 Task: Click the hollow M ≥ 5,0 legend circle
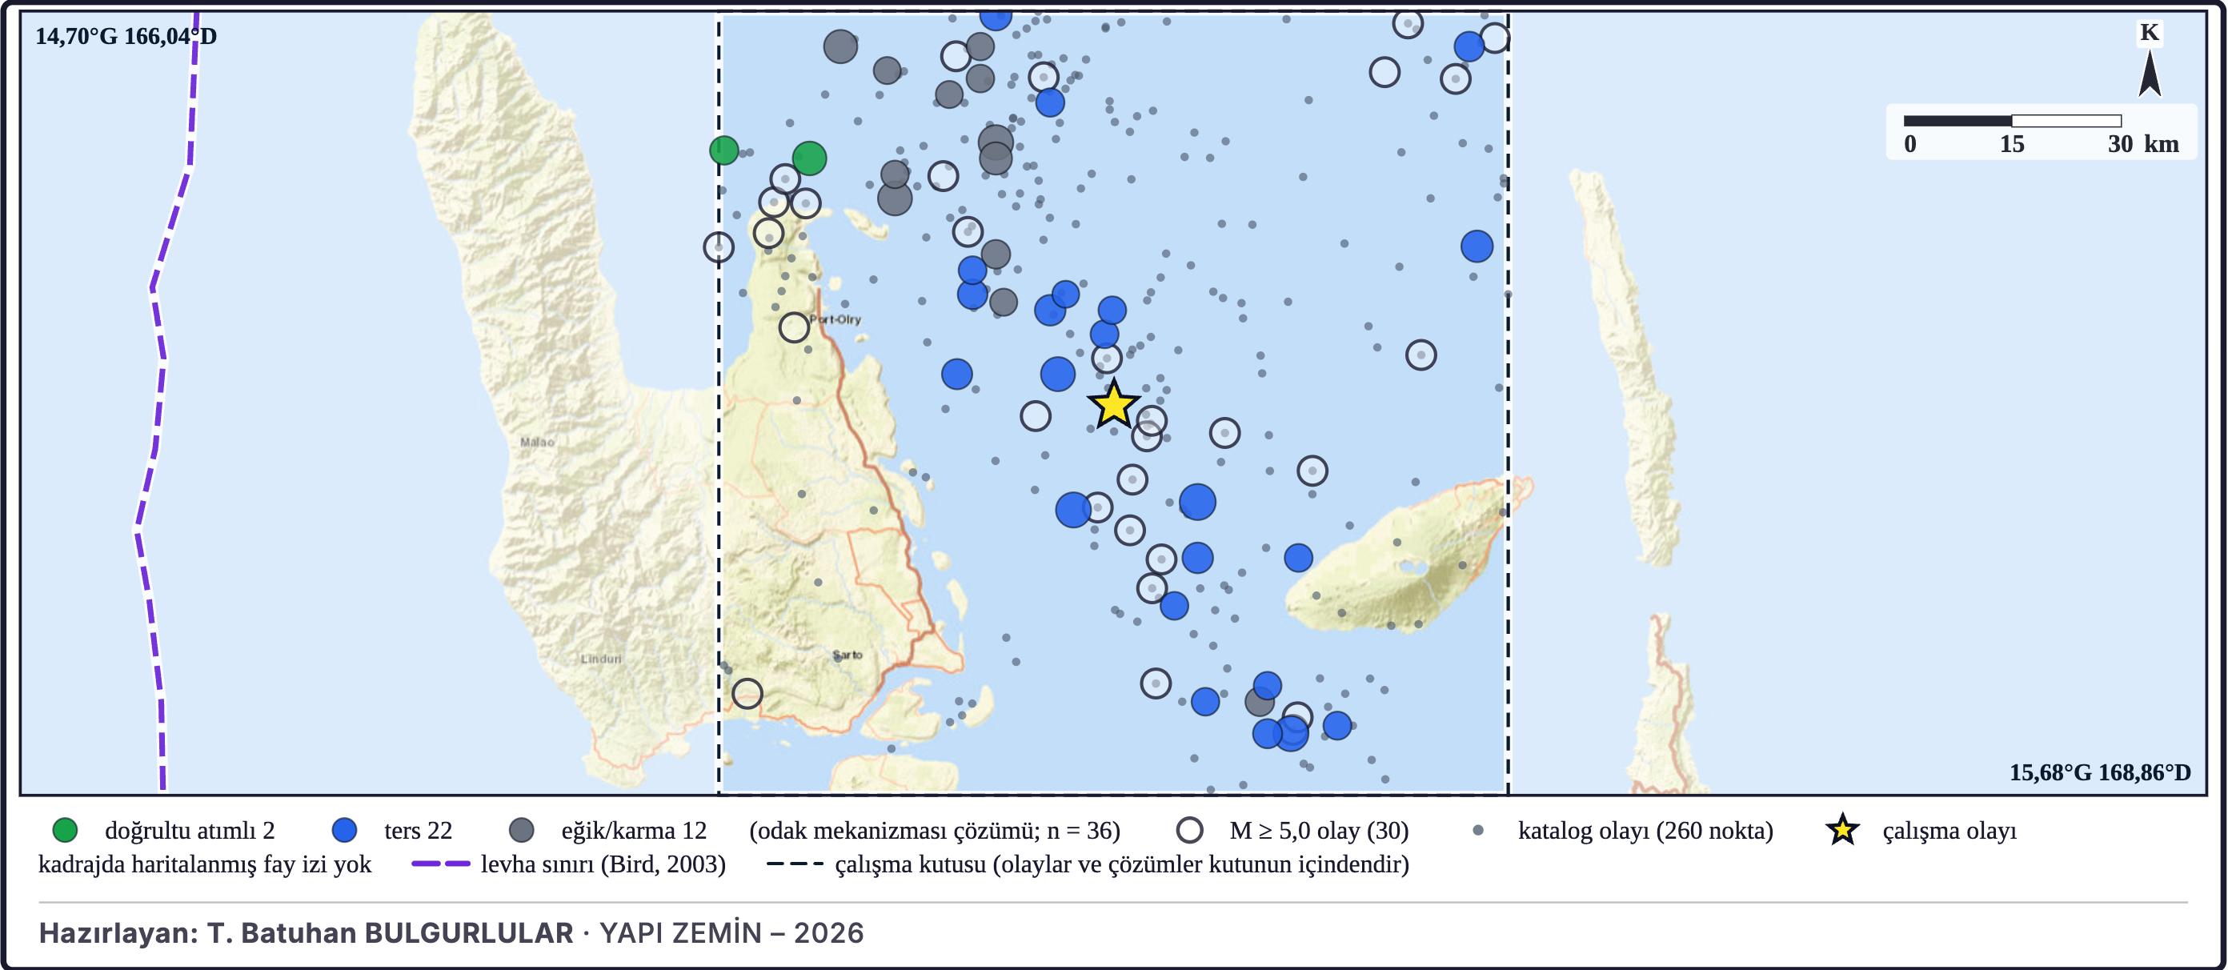(x=1189, y=830)
